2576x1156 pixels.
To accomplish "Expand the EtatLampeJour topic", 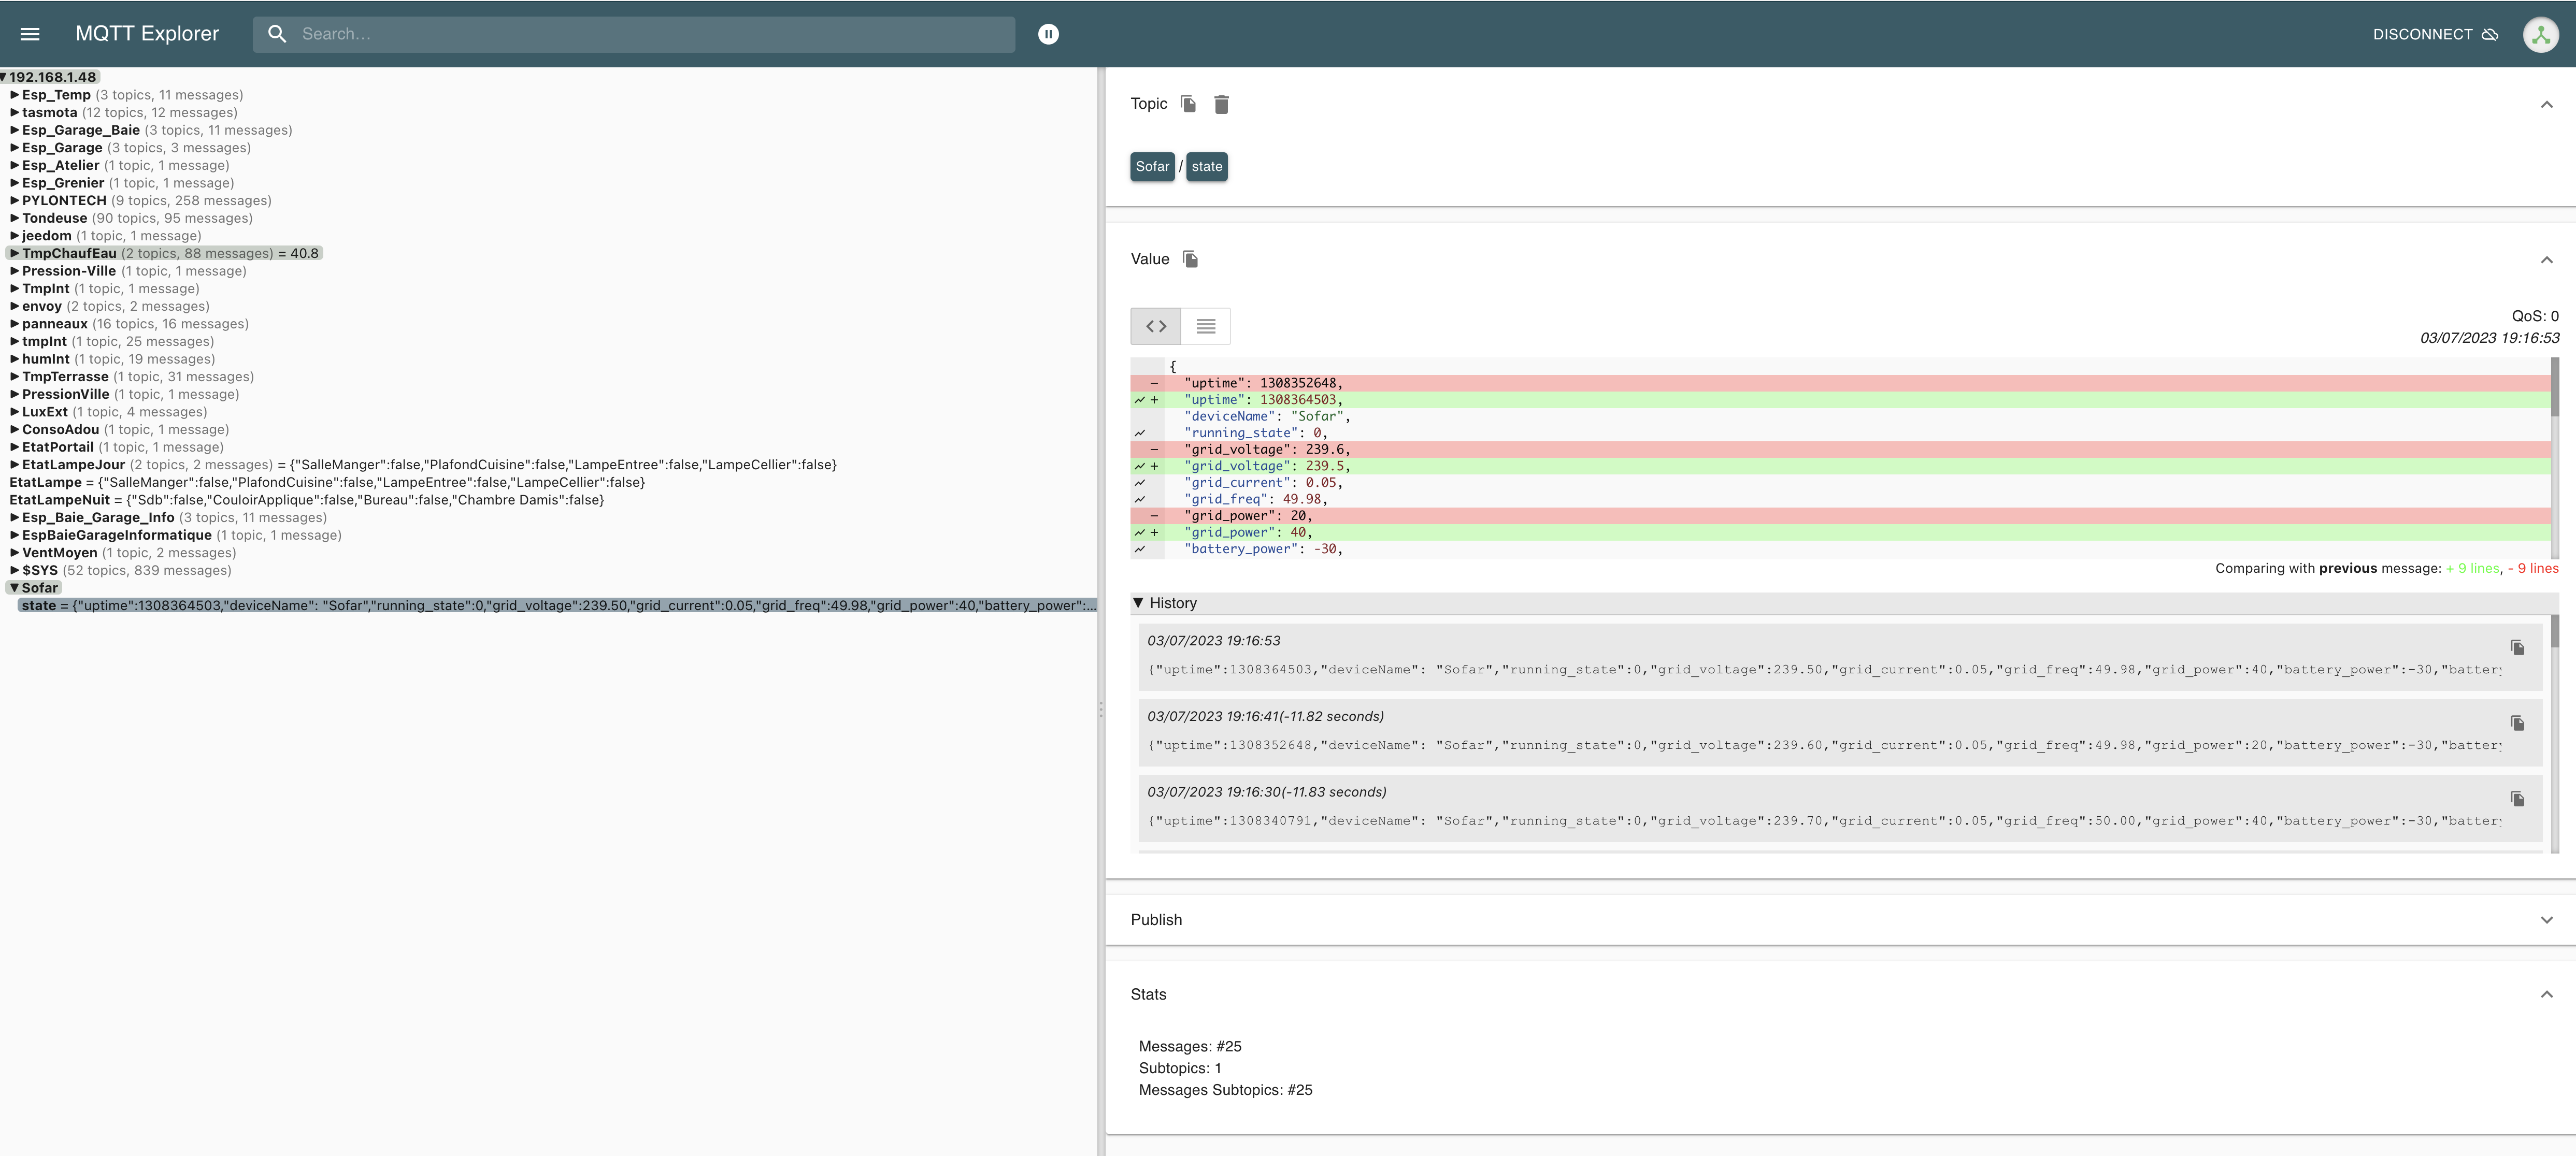I will (x=15, y=465).
